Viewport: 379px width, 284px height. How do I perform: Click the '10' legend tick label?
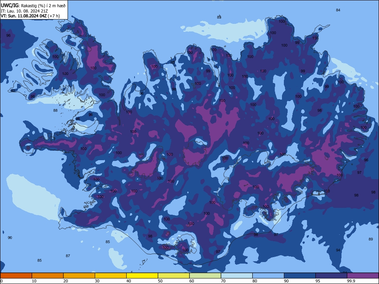coord(34,281)
